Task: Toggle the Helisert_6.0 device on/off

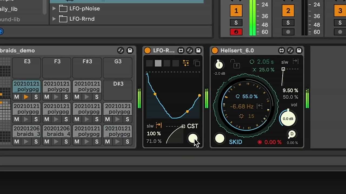Action: [215, 50]
